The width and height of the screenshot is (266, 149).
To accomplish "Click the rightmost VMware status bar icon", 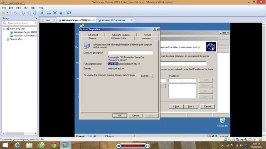I will pyautogui.click(x=261, y=139).
